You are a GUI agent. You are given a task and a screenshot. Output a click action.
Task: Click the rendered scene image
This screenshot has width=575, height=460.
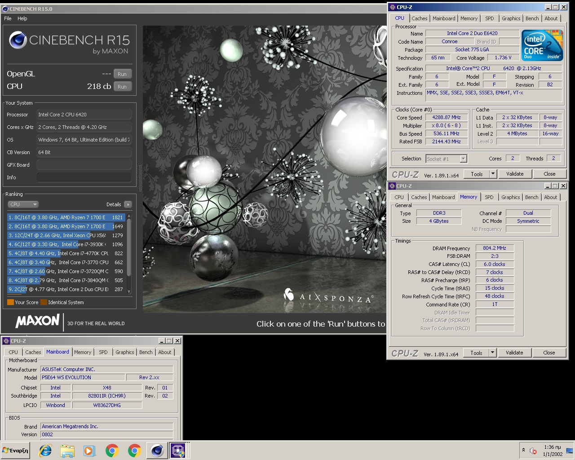click(265, 169)
